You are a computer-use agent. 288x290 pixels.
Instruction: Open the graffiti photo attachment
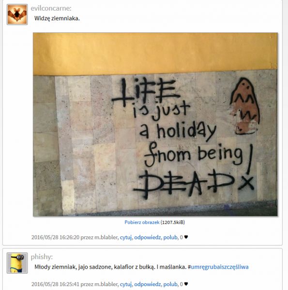click(x=155, y=124)
